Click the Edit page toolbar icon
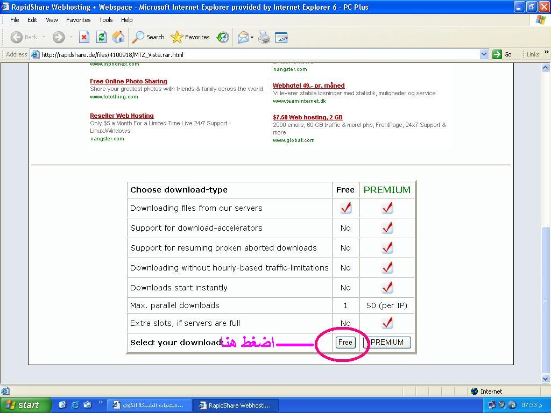The width and height of the screenshot is (551, 413). [x=281, y=37]
